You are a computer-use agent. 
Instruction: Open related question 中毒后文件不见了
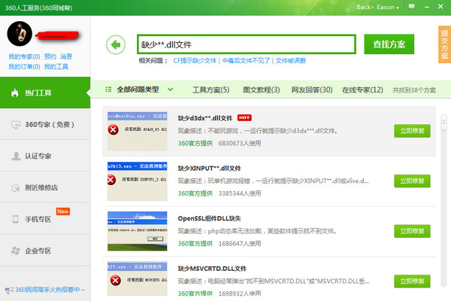(x=246, y=60)
